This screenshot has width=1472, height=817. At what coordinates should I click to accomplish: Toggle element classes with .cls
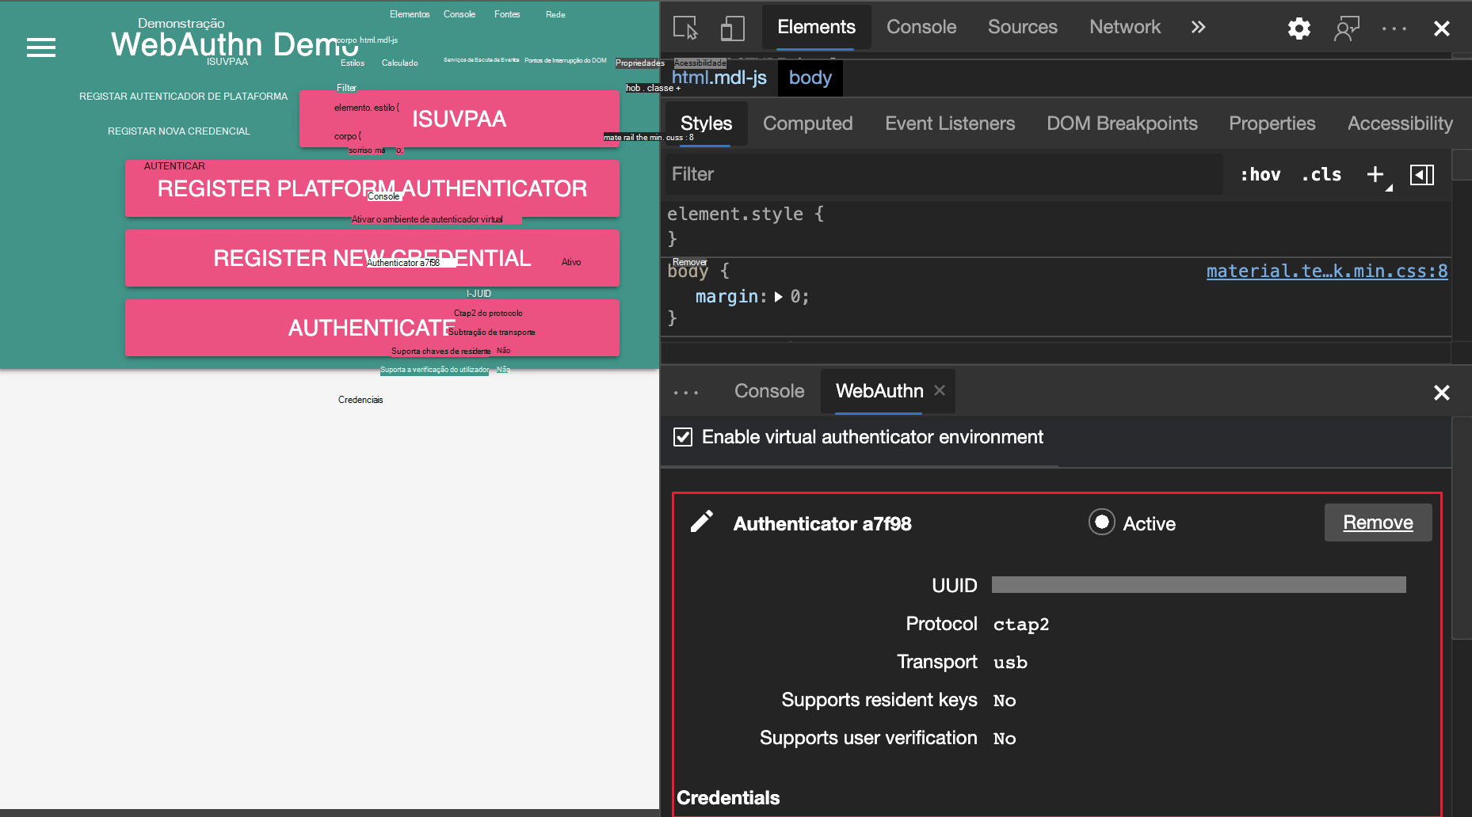pos(1321,174)
